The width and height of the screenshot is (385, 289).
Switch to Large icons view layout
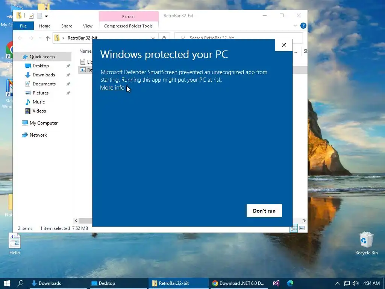point(302,228)
